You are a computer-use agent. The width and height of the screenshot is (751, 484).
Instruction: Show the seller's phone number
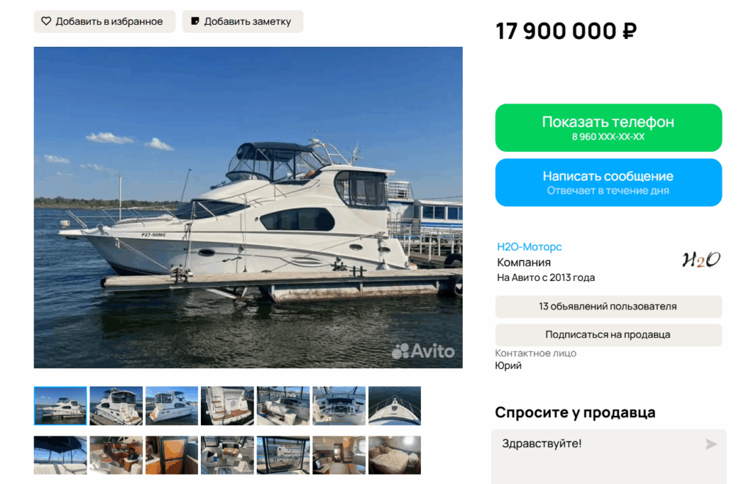coord(608,128)
